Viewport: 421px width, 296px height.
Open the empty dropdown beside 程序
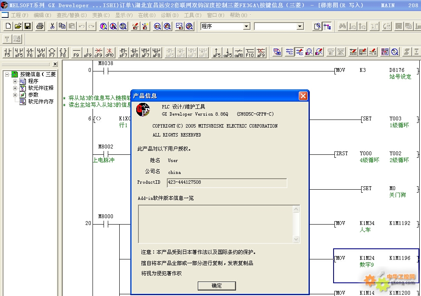click(300, 26)
